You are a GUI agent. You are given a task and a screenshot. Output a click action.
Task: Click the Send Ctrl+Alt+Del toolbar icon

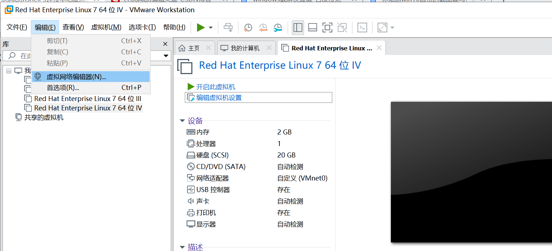point(228,27)
